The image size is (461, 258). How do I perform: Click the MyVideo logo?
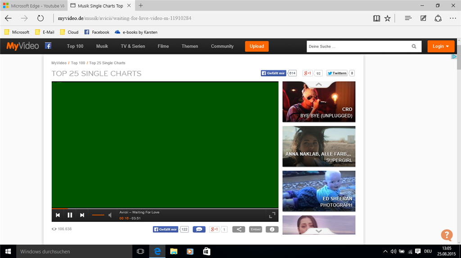[x=23, y=46]
